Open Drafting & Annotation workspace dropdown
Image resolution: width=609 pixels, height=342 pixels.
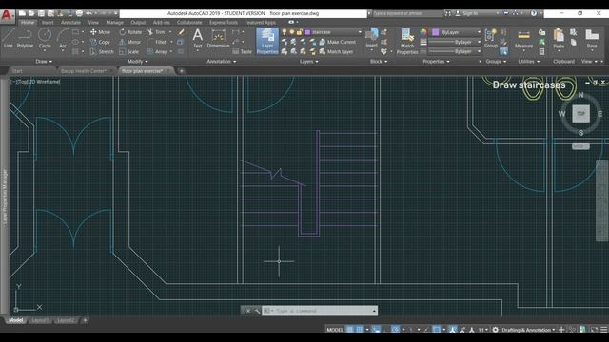[x=528, y=330]
